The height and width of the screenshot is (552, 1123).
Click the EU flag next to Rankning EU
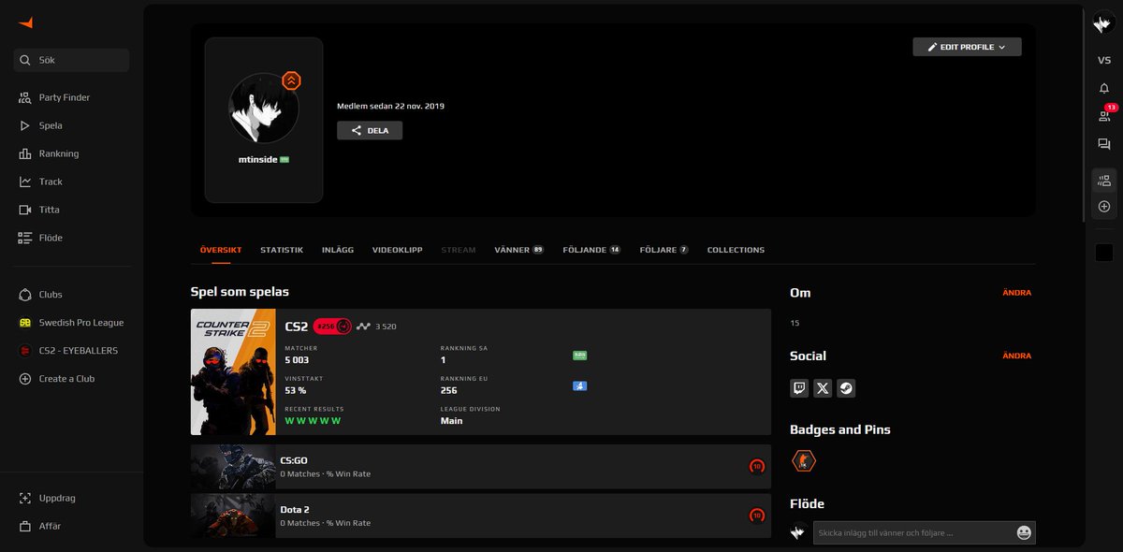pyautogui.click(x=579, y=385)
